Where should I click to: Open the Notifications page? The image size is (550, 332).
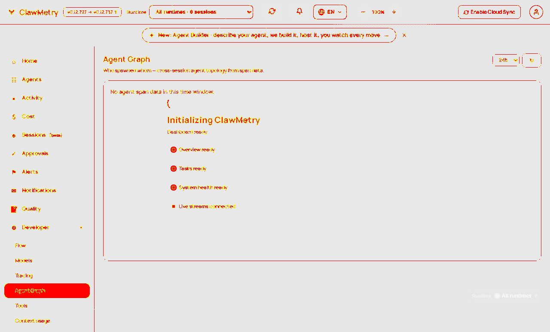(x=47, y=191)
